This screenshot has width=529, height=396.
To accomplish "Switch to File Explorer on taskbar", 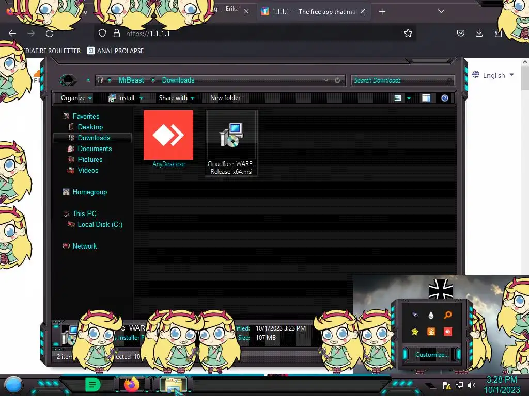I will click(x=174, y=385).
